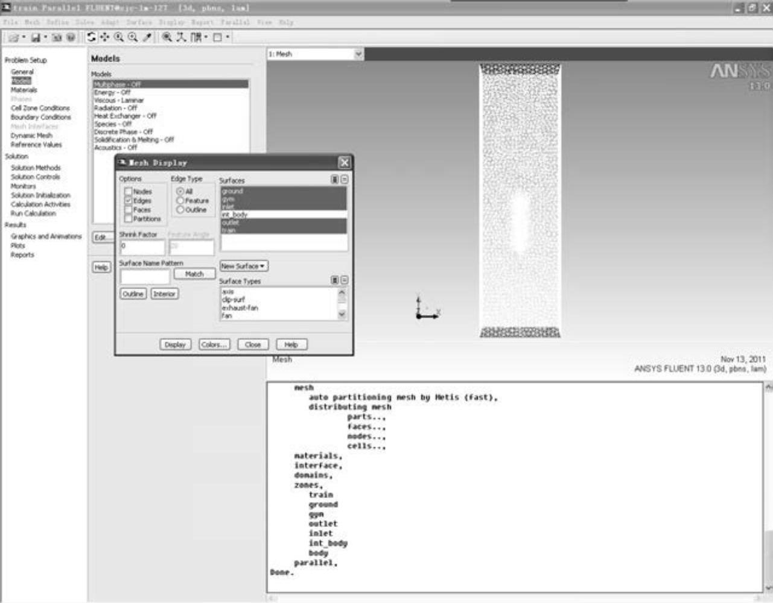Image resolution: width=773 pixels, height=603 pixels.
Task: Select 'Energy - Off' in the Models list
Action: (x=170, y=92)
